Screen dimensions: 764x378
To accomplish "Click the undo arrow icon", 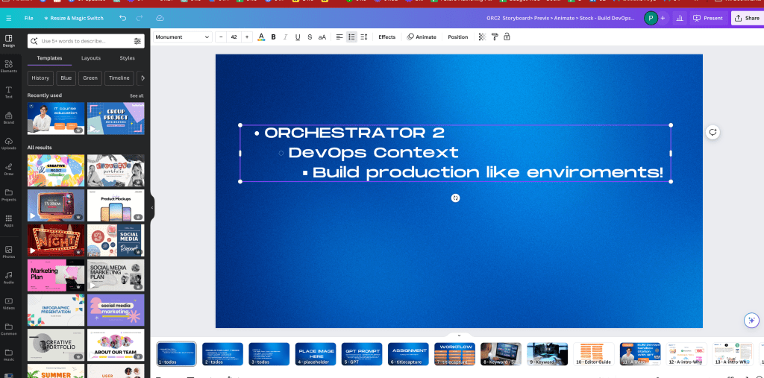I will point(123,18).
